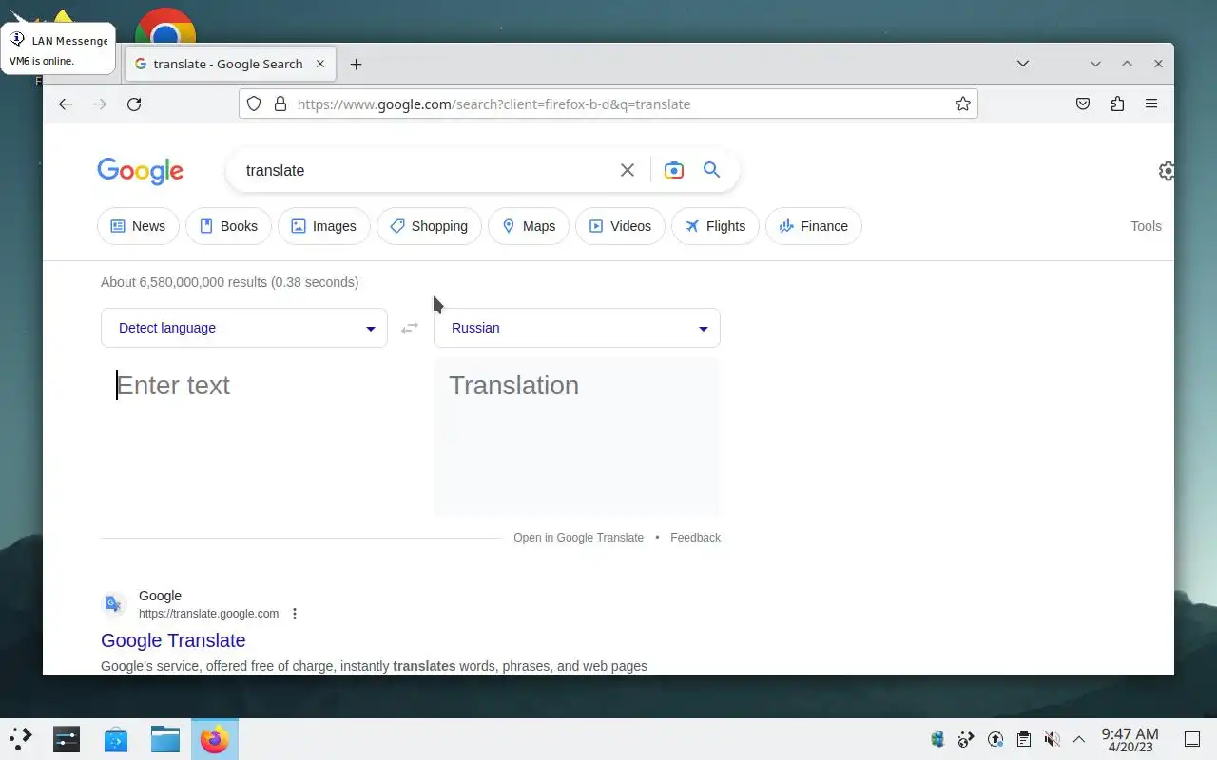Open the Chrome desktop icon

point(165,26)
